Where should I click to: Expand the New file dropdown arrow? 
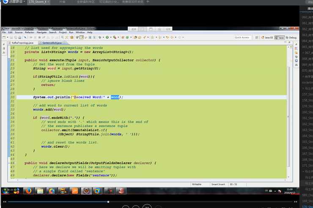point(8,37)
